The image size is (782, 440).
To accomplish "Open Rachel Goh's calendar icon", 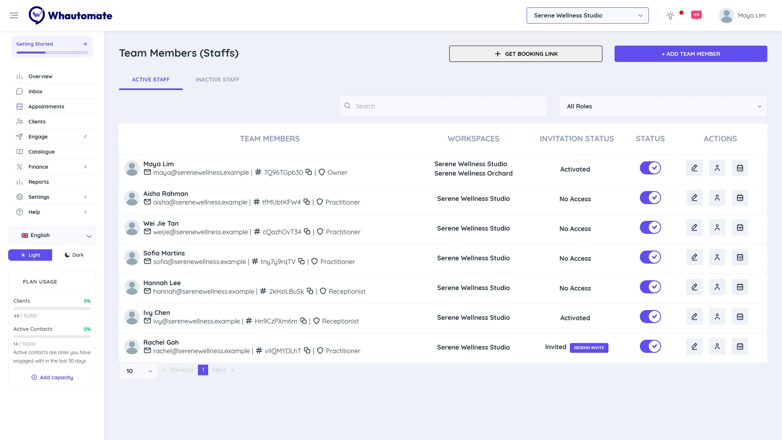I will pos(740,346).
